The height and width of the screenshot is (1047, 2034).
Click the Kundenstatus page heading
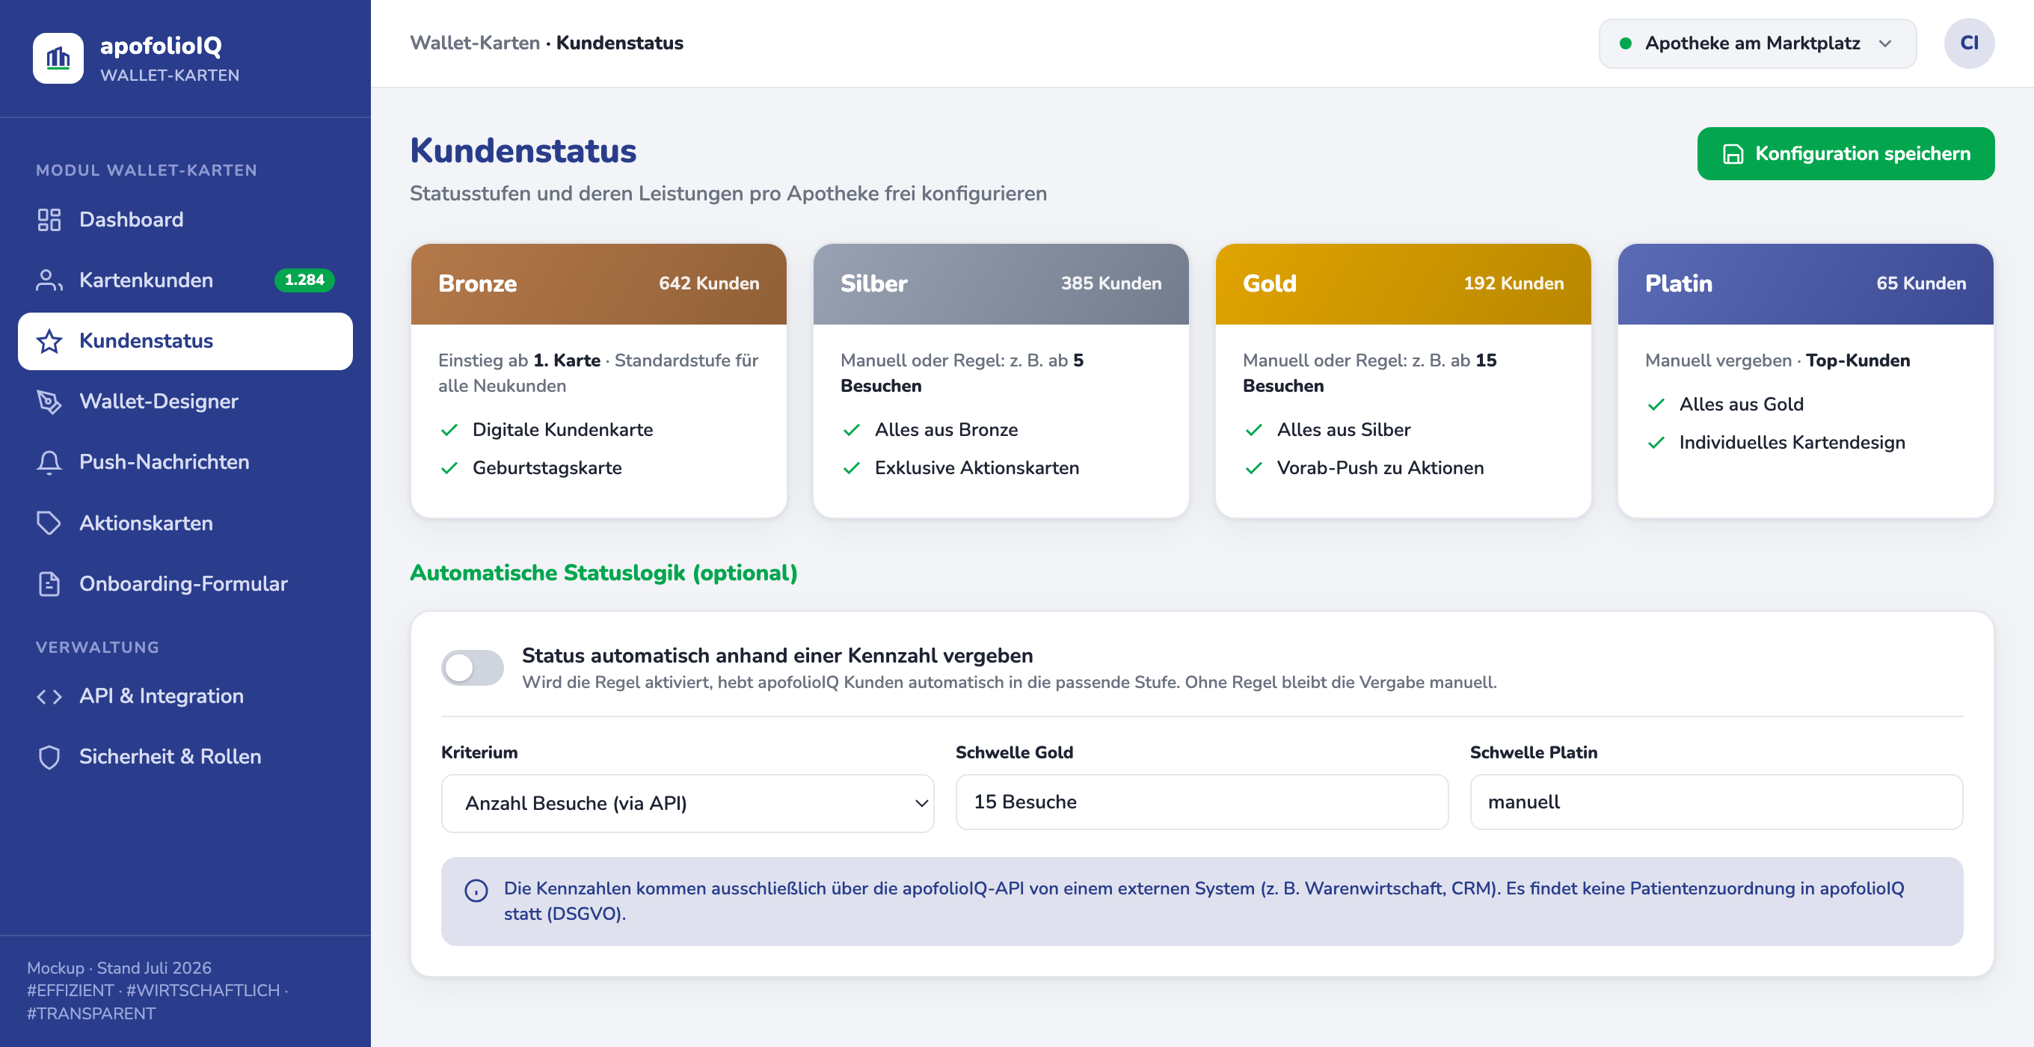tap(523, 150)
